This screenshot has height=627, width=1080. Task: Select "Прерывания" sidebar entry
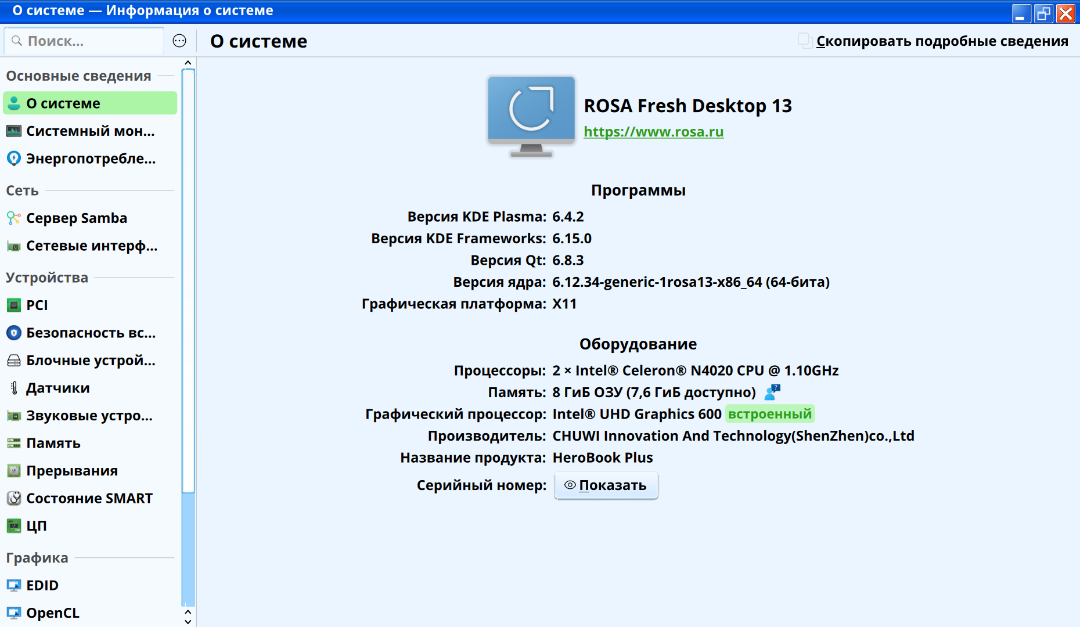pyautogui.click(x=90, y=471)
